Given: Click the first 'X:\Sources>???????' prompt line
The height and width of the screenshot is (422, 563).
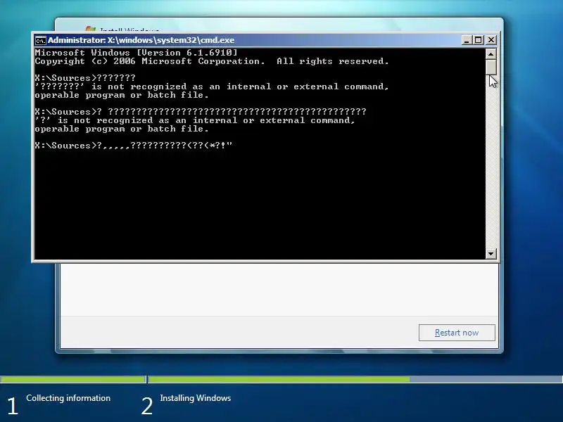Looking at the screenshot, I should pyautogui.click(x=85, y=78).
